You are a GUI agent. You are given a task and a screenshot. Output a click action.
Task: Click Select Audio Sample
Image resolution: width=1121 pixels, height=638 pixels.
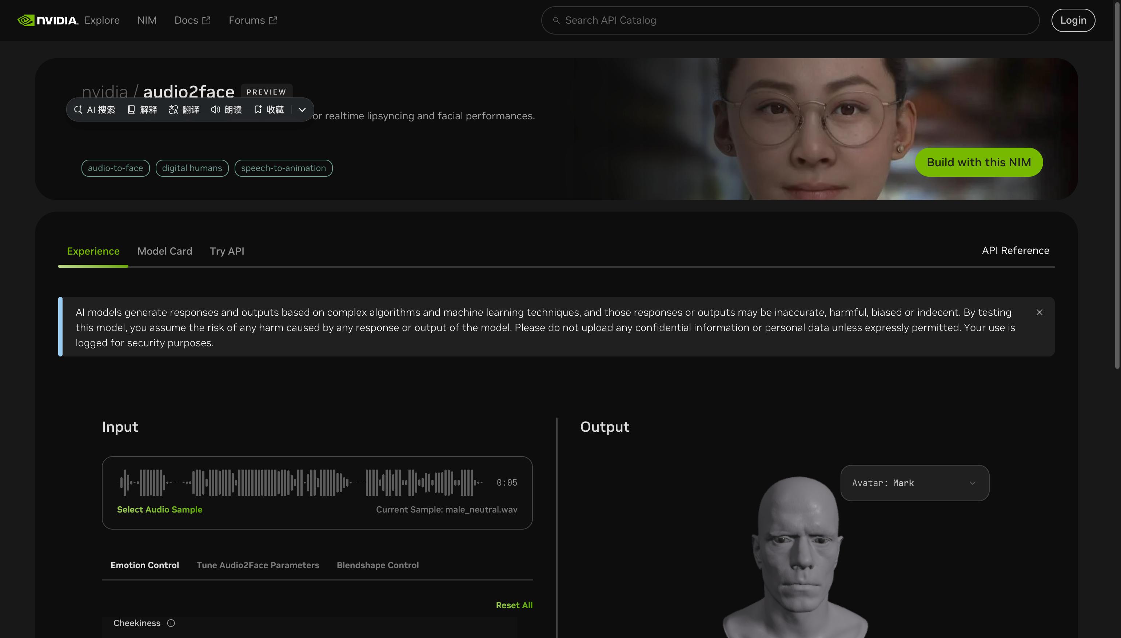(159, 510)
